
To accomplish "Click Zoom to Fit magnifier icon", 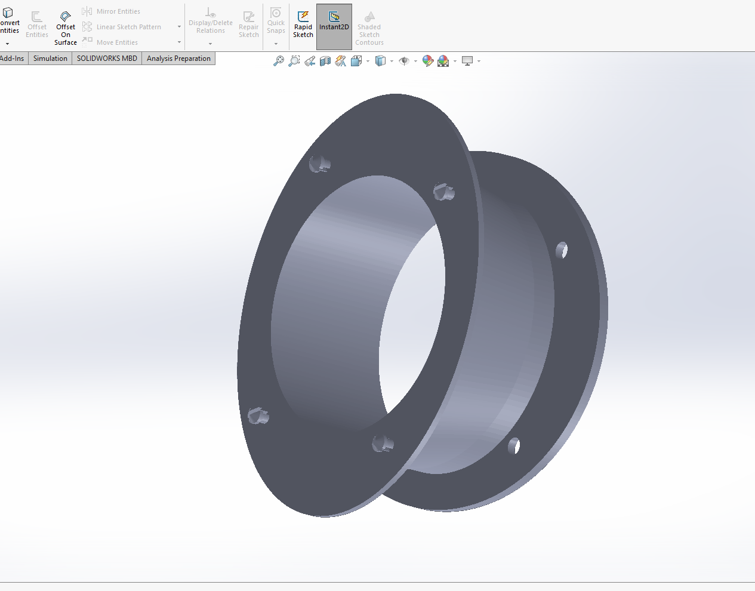I will pos(279,61).
